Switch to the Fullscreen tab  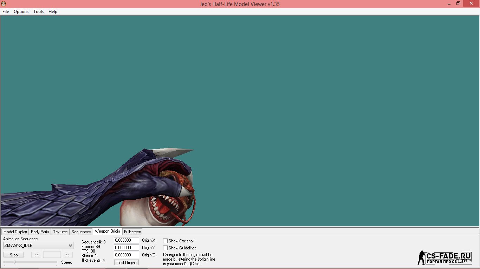[132, 232]
